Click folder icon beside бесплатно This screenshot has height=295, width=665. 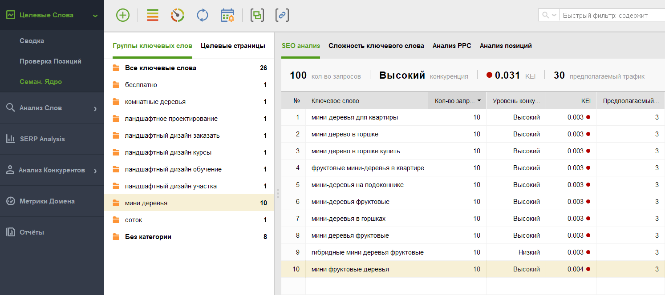point(116,85)
